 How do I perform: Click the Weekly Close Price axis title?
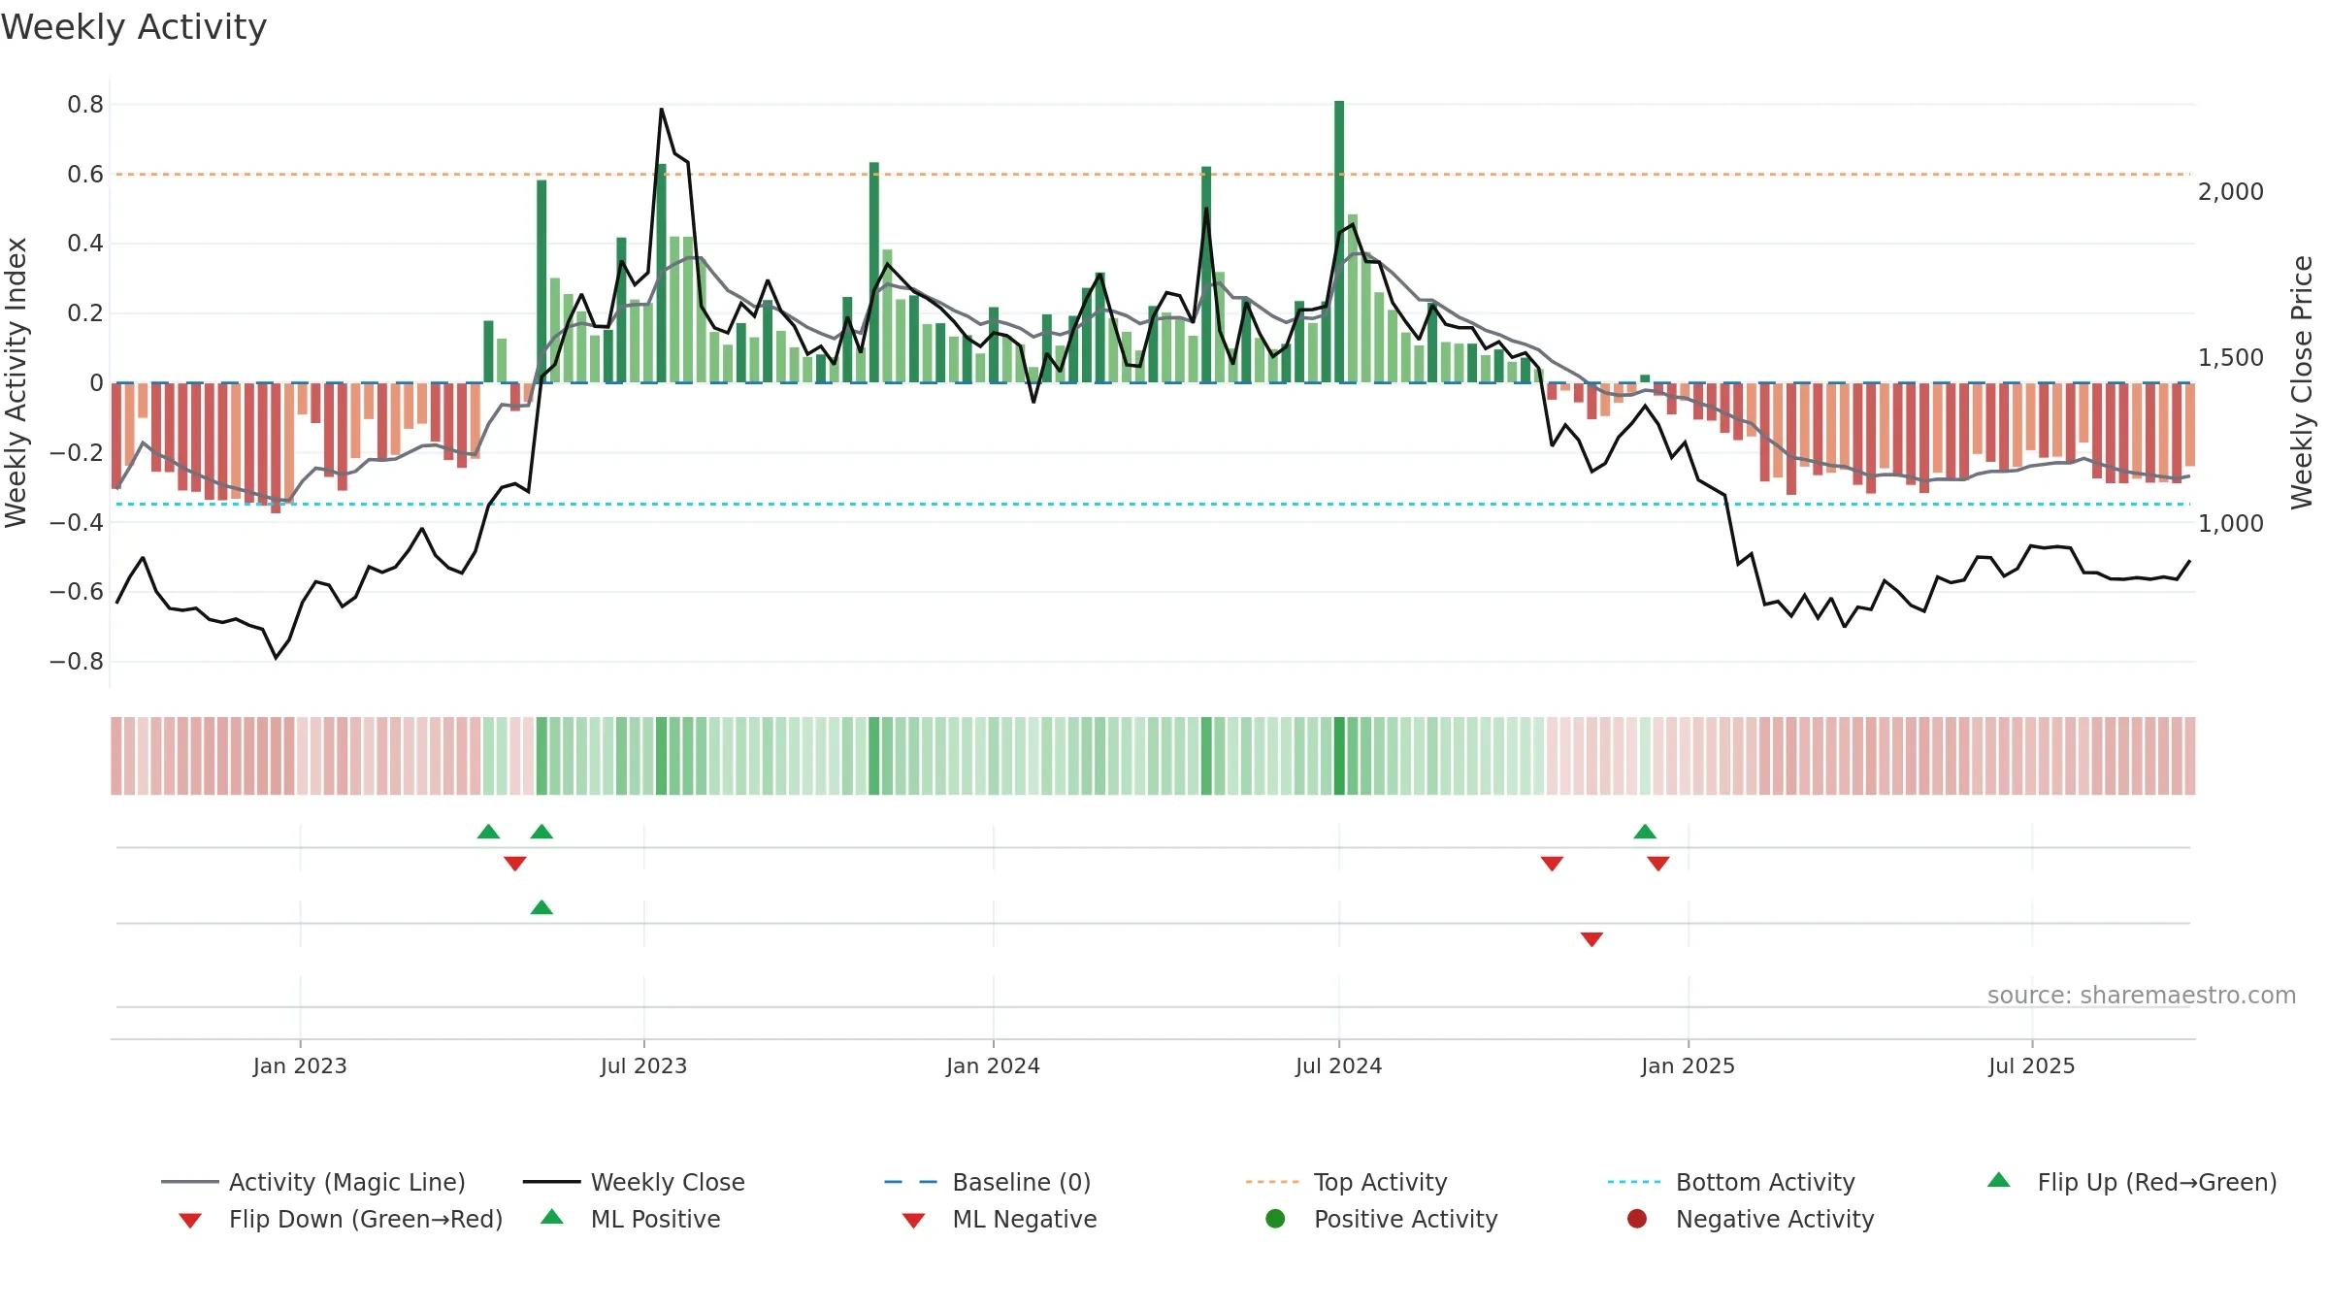2302,382
